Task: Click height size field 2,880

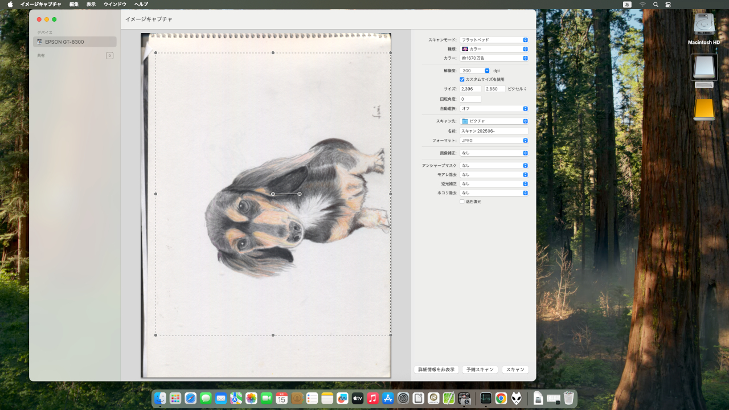Action: point(494,89)
